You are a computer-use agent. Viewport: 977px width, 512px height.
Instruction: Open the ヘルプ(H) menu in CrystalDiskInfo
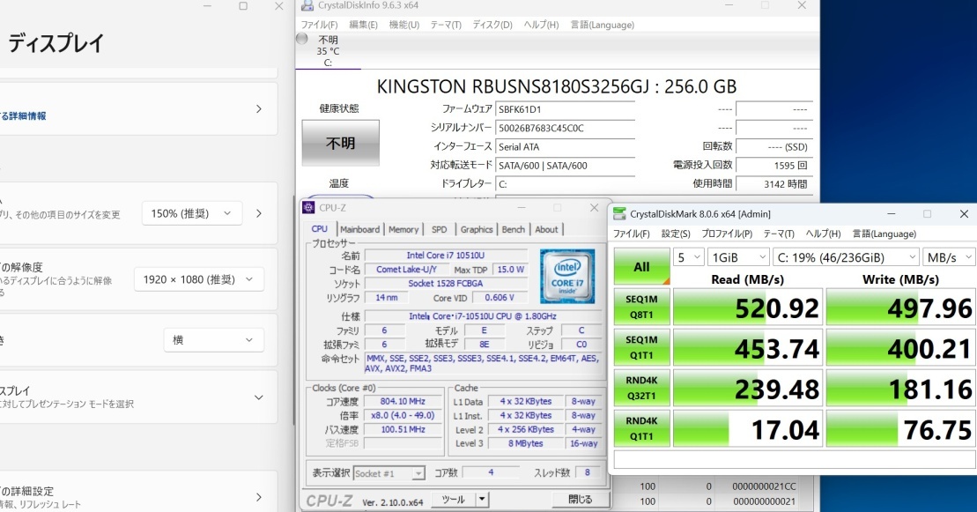tap(541, 25)
